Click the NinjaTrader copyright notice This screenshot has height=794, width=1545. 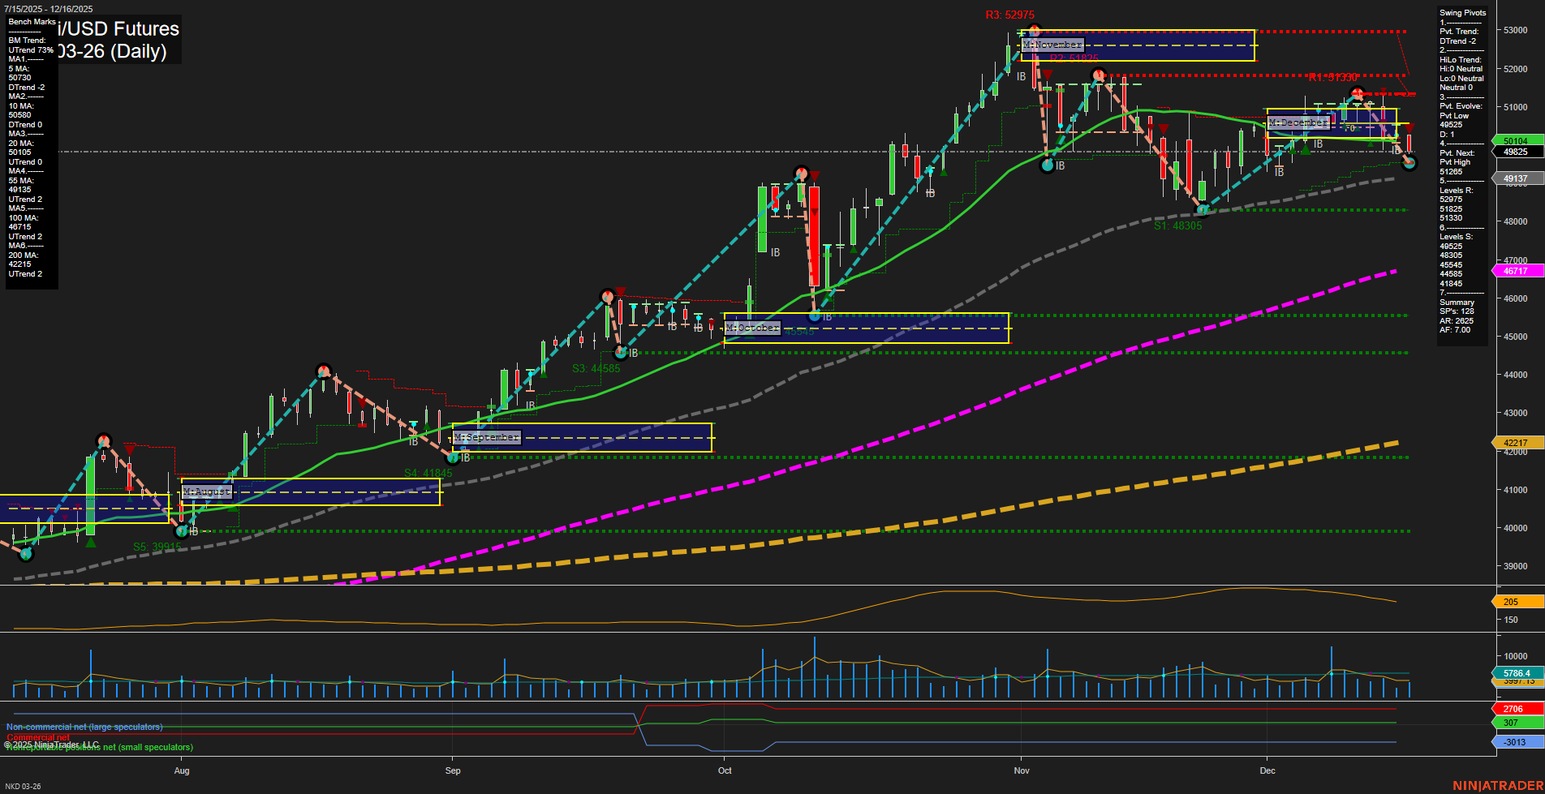coord(50,744)
